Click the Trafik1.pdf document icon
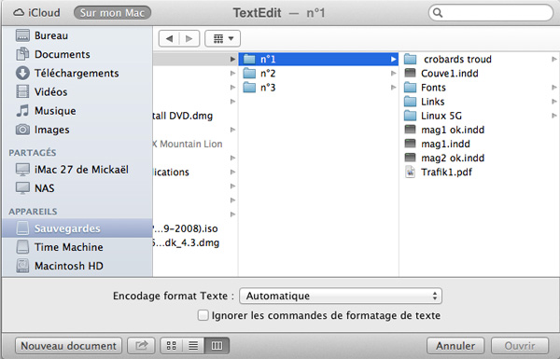The height and width of the screenshot is (359, 560). 411,172
